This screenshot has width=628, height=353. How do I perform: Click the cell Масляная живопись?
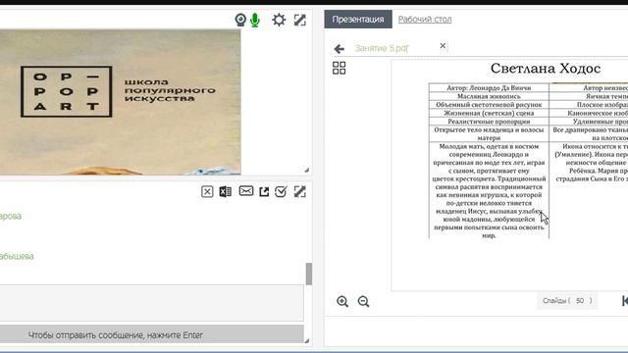tap(489, 96)
